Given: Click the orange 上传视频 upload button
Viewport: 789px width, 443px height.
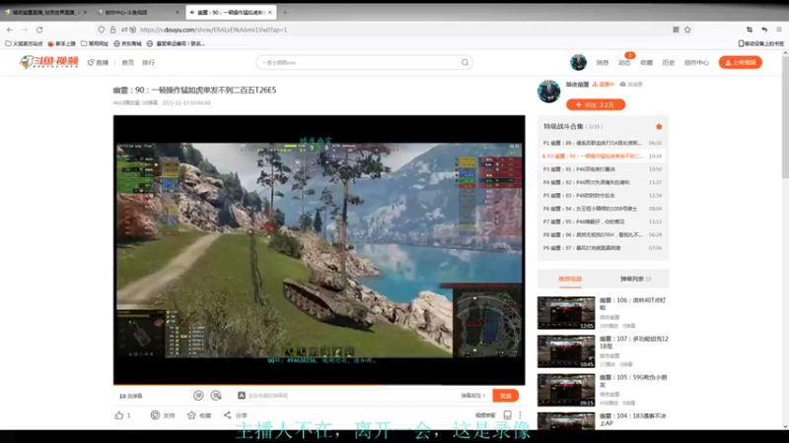Looking at the screenshot, I should [x=741, y=62].
